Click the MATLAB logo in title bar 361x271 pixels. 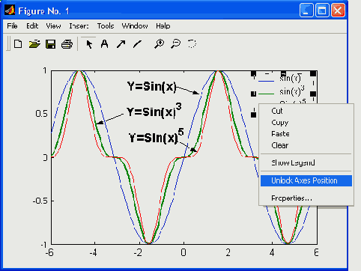click(10, 10)
